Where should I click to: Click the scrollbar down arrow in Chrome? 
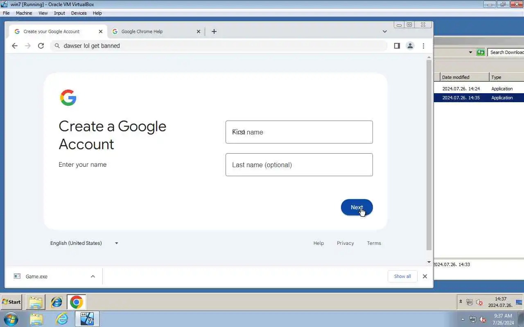(x=429, y=262)
